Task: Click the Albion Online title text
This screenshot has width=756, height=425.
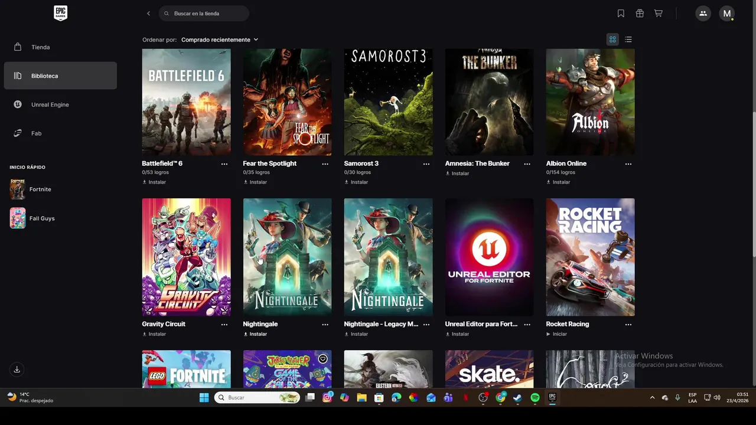Action: click(x=566, y=164)
